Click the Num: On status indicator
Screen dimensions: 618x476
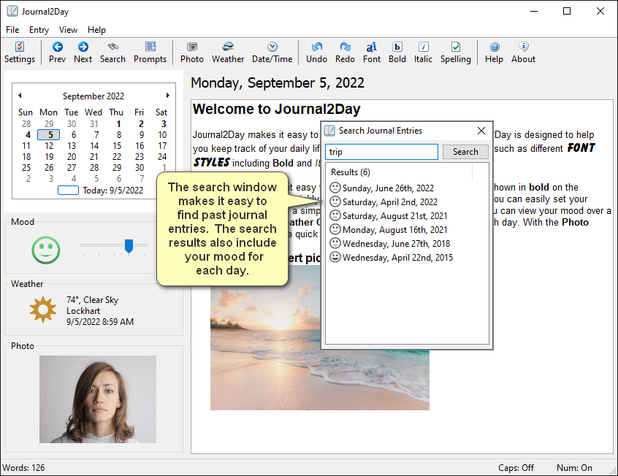[x=574, y=468]
